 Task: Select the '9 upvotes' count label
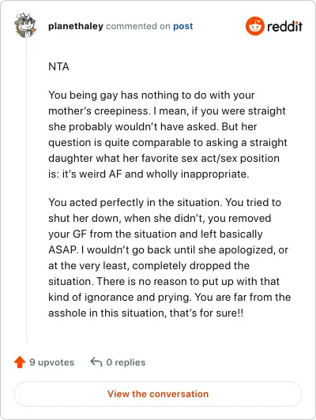click(51, 362)
